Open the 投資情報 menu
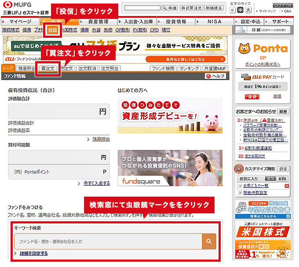This screenshot has width=299, height=267. pyautogui.click(x=176, y=22)
